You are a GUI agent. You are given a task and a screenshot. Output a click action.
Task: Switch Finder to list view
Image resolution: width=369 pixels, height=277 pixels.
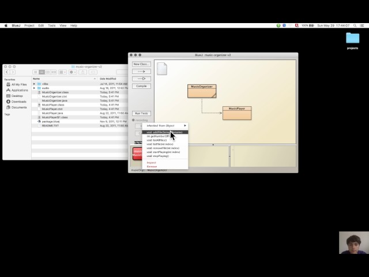(x=42, y=72)
